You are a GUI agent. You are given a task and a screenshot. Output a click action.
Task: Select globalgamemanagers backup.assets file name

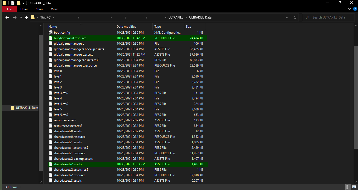(79, 49)
